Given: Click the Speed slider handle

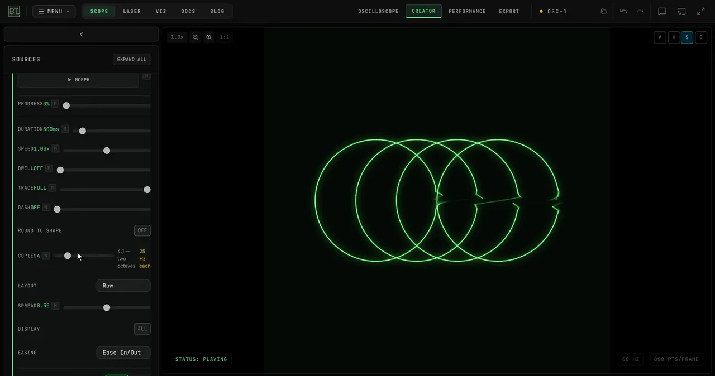Looking at the screenshot, I should 107,151.
